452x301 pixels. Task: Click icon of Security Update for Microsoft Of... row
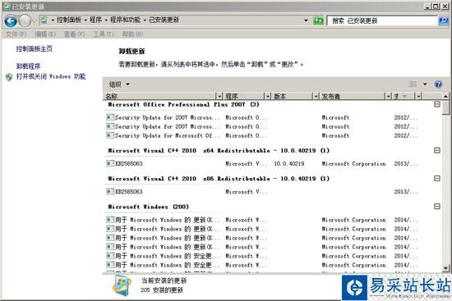point(110,135)
